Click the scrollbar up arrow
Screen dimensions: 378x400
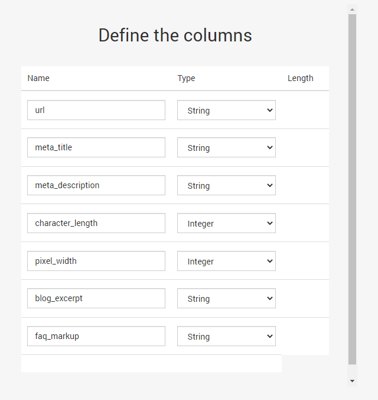[352, 9]
